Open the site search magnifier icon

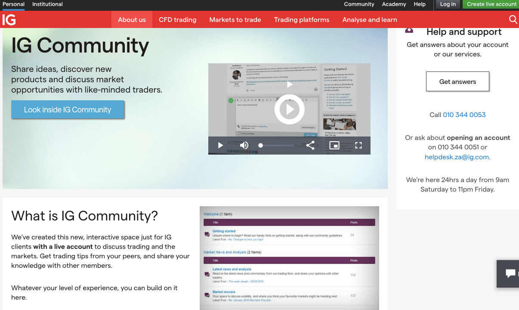pyautogui.click(x=513, y=19)
